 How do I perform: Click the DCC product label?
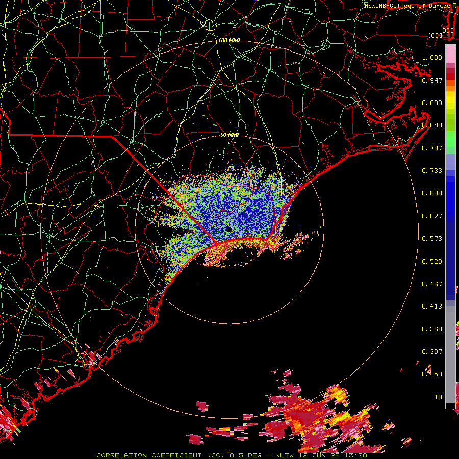tap(448, 31)
